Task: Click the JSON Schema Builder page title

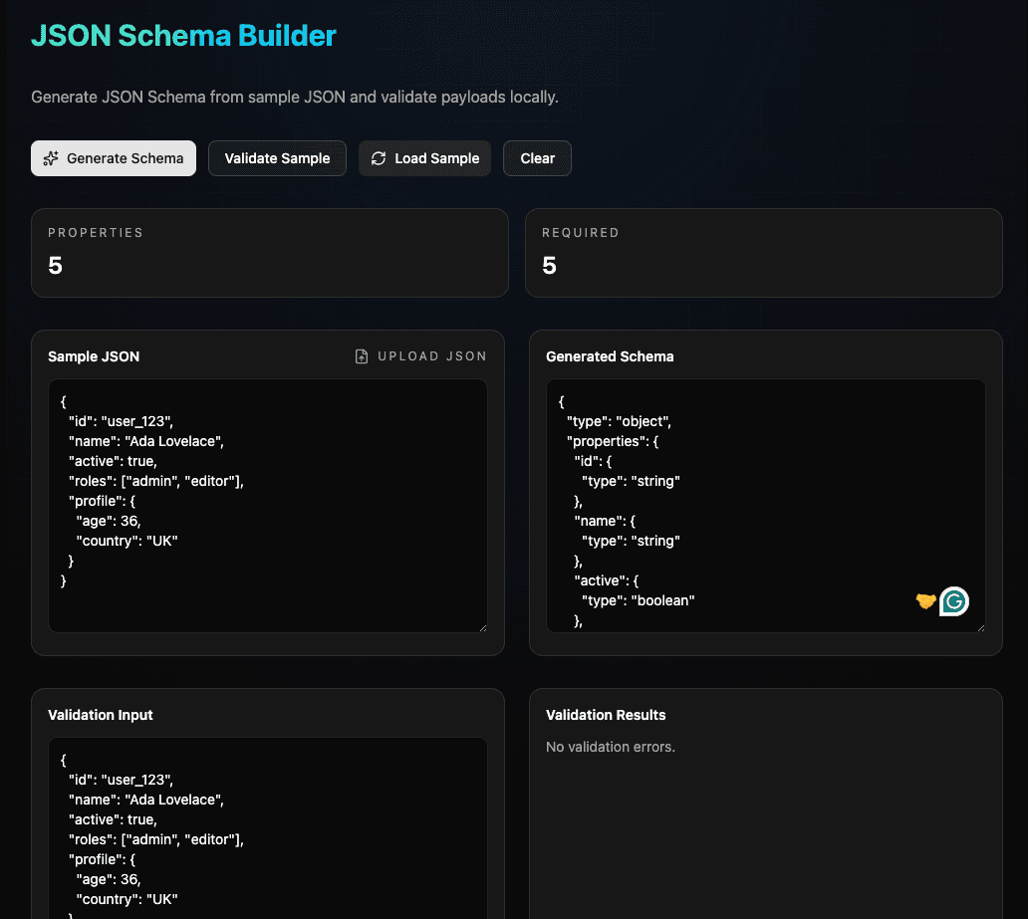Action: coord(183,35)
